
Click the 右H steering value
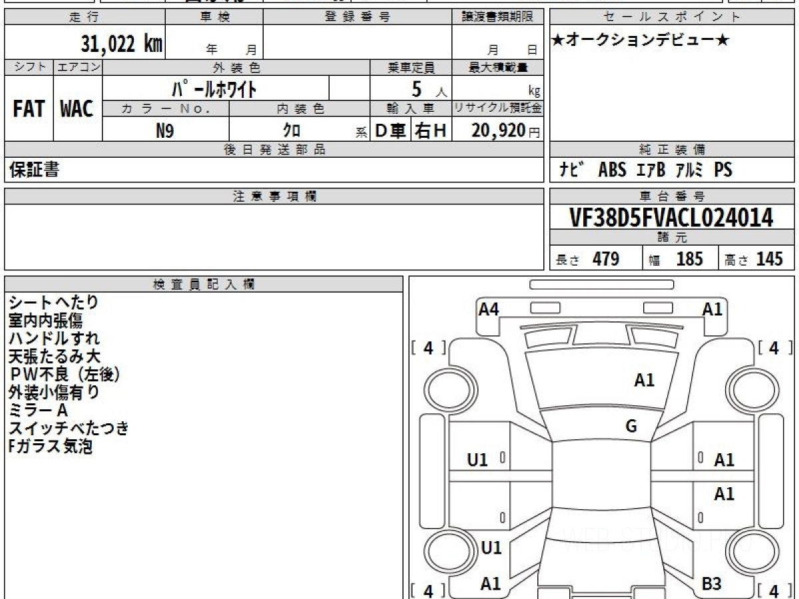coord(431,130)
